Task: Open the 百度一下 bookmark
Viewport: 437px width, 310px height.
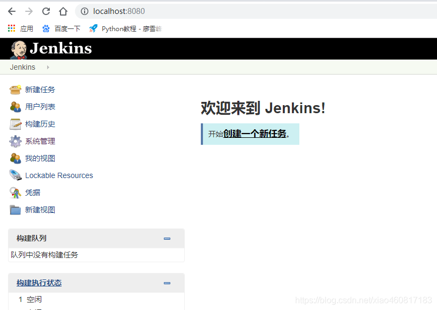Action: coord(67,28)
